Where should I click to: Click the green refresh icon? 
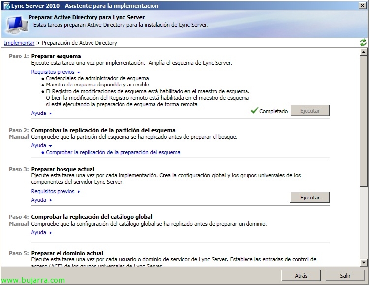click(x=363, y=43)
